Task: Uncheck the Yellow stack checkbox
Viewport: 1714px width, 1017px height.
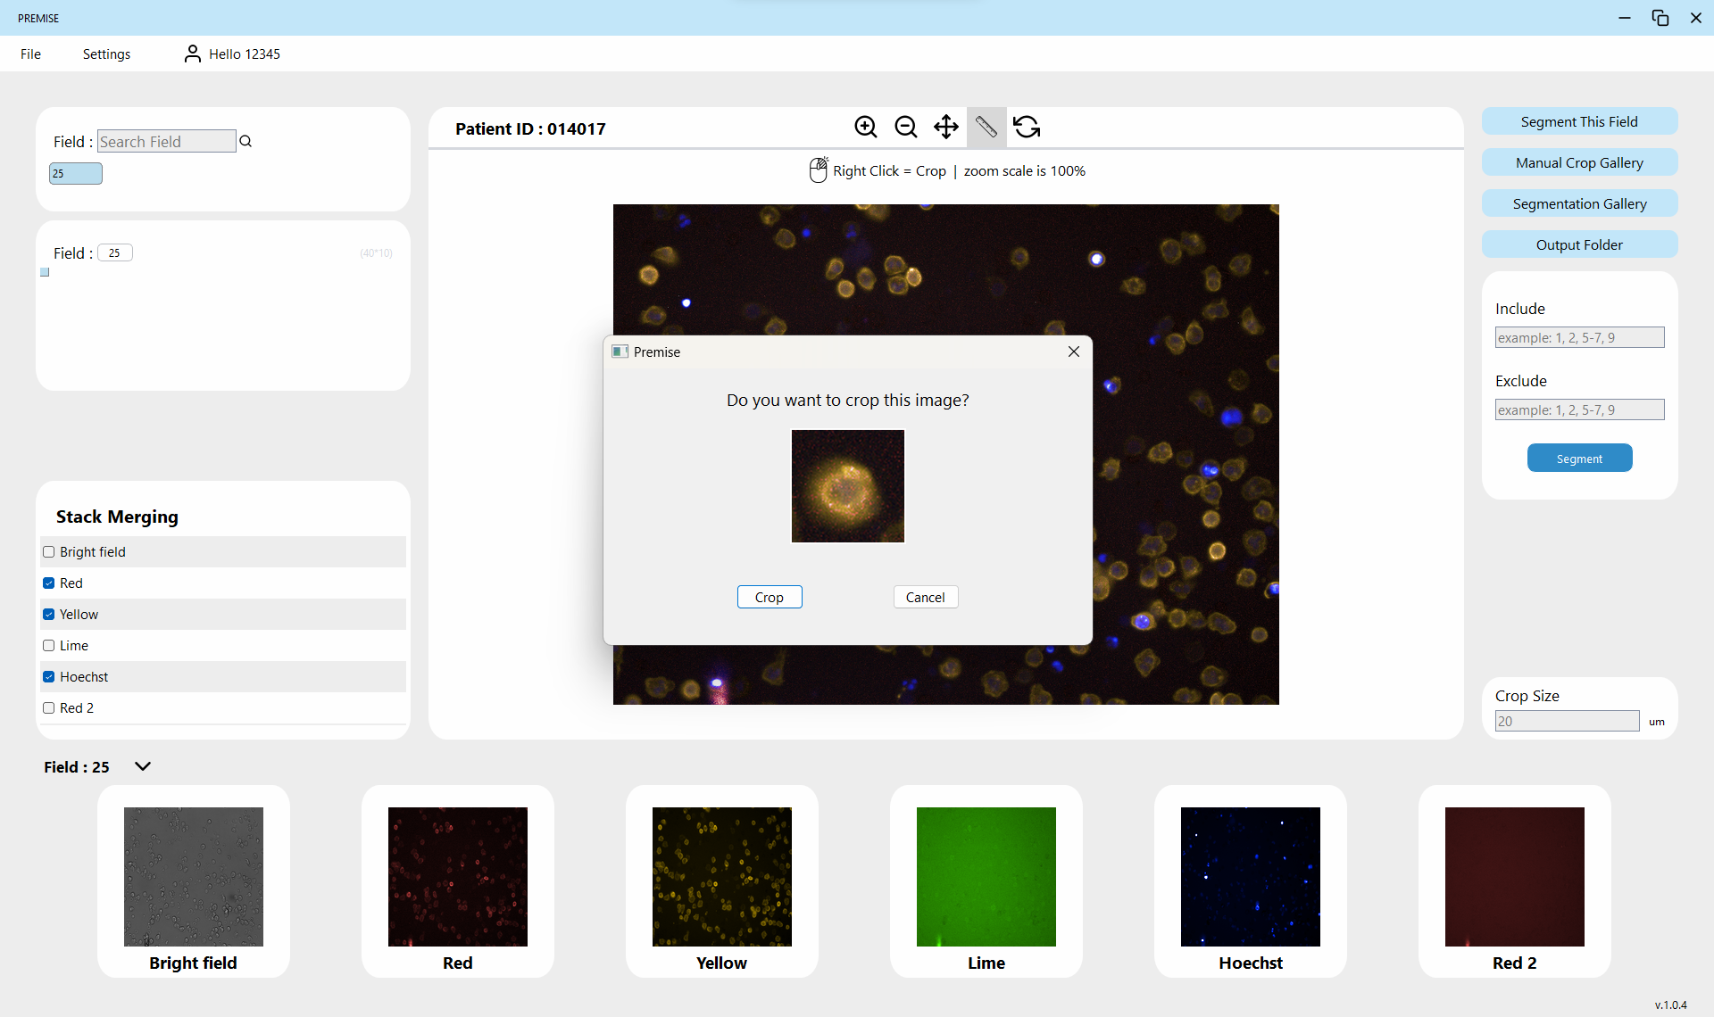Action: point(49,615)
